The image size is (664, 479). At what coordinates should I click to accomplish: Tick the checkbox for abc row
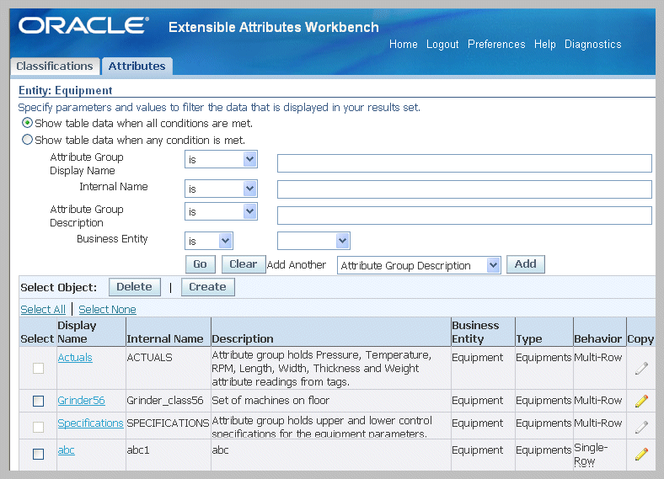pos(38,454)
